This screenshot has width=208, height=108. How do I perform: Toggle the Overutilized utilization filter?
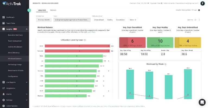[x=120, y=20]
